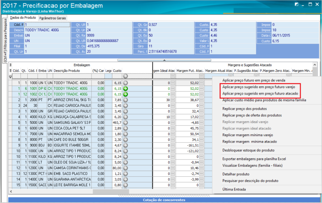Select Replicar margem mínima atacado

point(249,141)
